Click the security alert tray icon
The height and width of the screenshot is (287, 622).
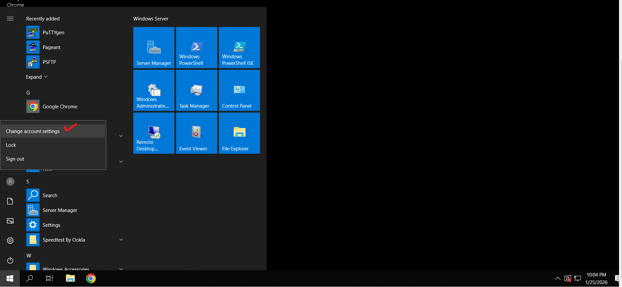(x=568, y=278)
